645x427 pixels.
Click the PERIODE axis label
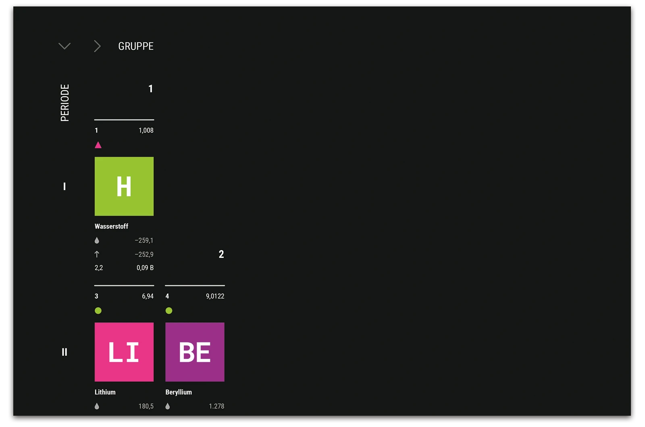(63, 100)
